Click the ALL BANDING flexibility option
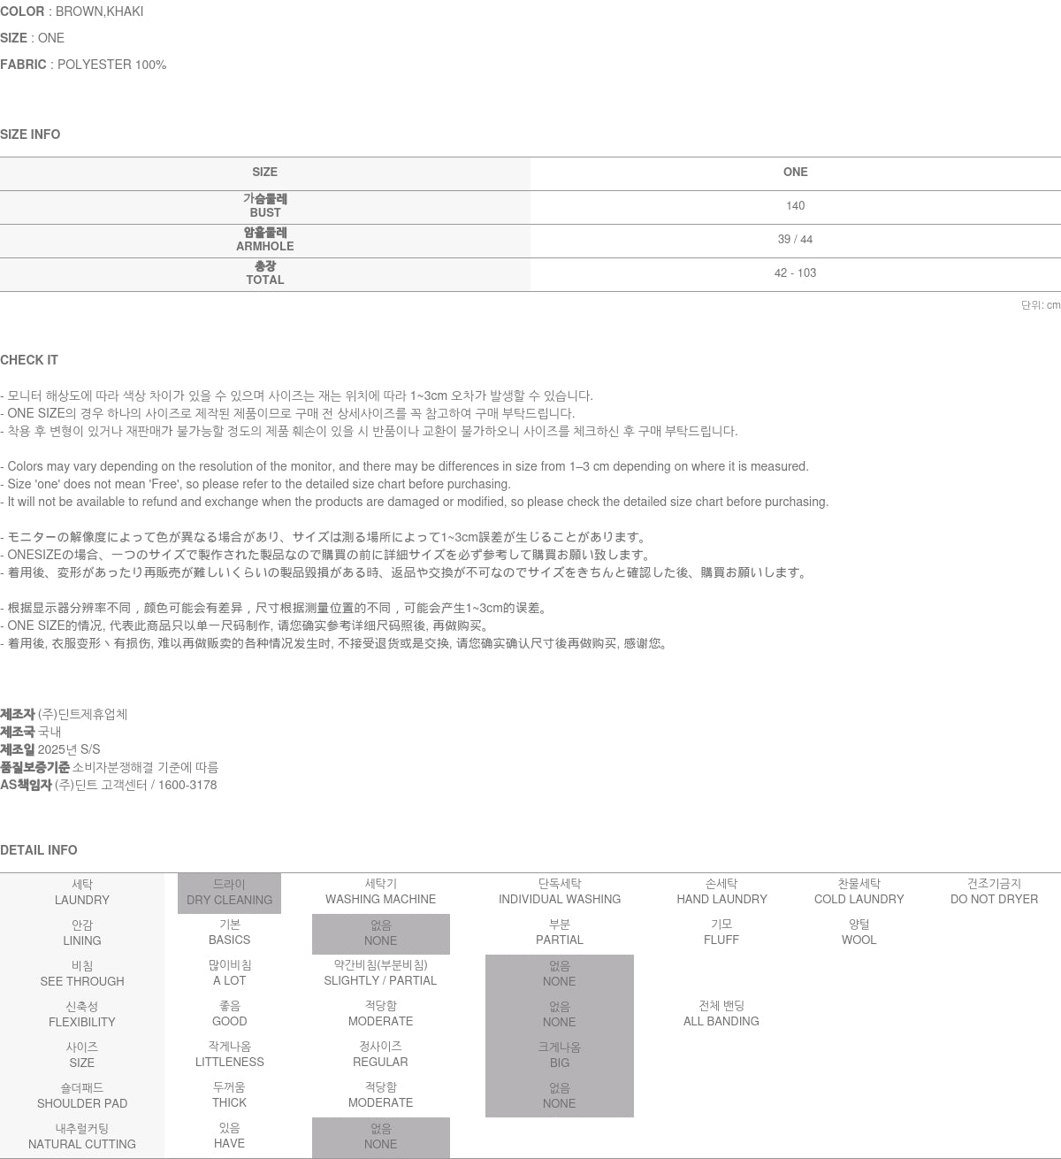This screenshot has height=1159, width=1061. tap(721, 1014)
